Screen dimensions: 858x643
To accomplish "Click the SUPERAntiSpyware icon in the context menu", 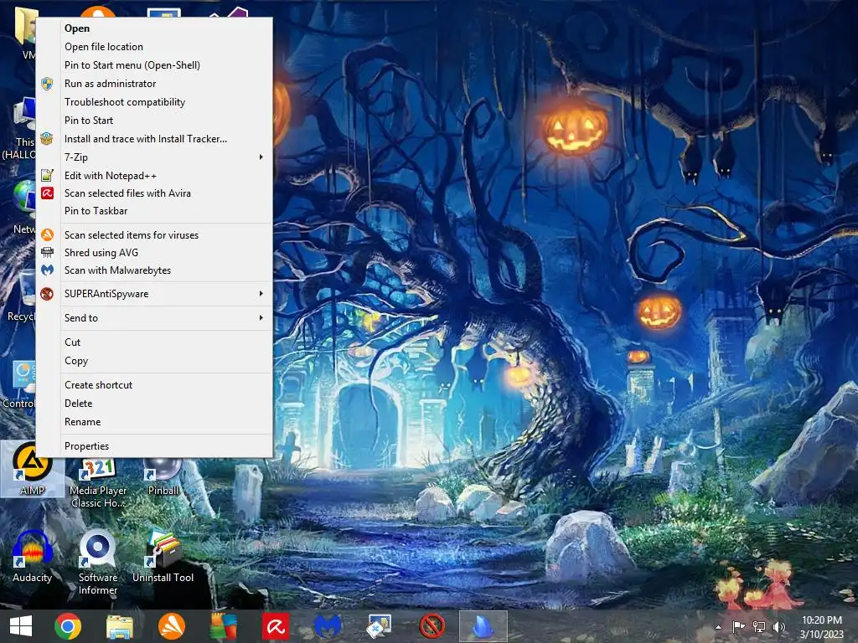I will pos(48,294).
